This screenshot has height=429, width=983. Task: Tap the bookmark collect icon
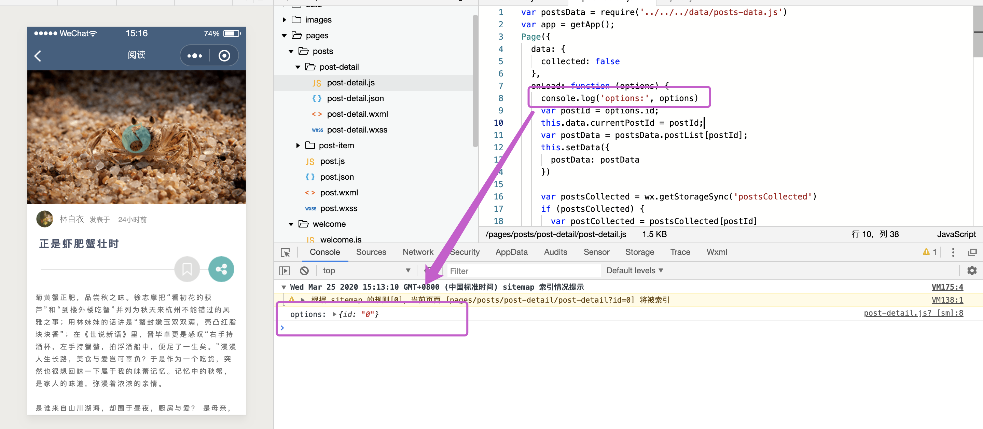pyautogui.click(x=187, y=269)
